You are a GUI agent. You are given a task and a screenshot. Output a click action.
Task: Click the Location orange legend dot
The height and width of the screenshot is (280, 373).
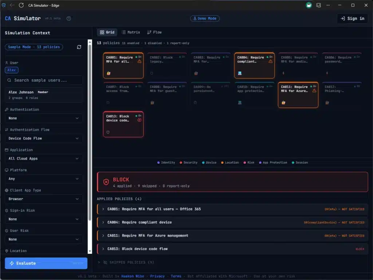tap(222, 162)
